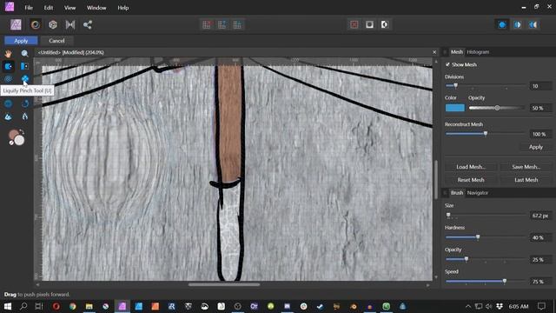Click the third grid icon in toolbar center
556x313 pixels.
tap(237, 24)
